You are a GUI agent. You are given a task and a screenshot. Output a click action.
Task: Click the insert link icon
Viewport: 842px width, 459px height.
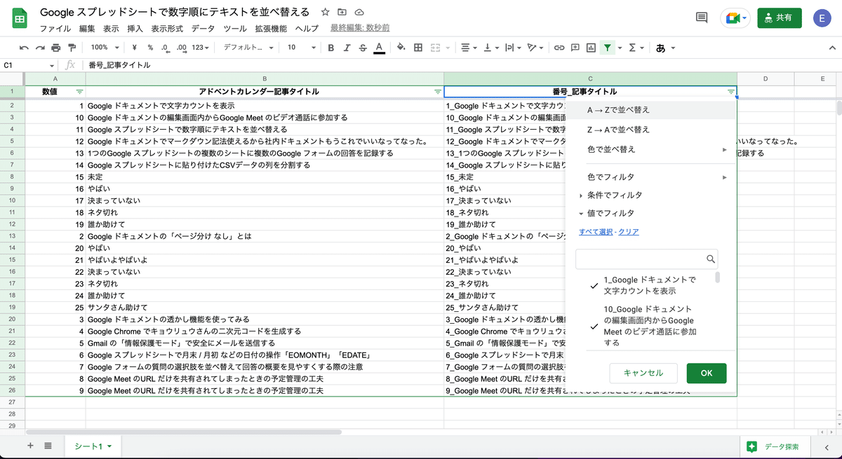coord(559,48)
